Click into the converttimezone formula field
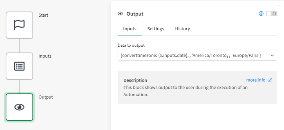 pyautogui.click(x=191, y=56)
